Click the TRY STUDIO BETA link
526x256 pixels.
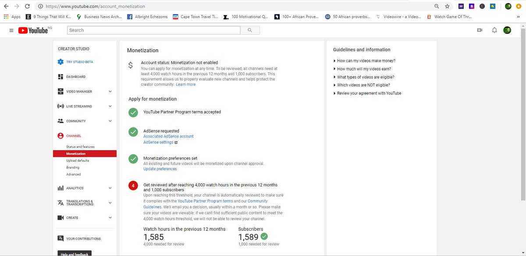coord(80,62)
